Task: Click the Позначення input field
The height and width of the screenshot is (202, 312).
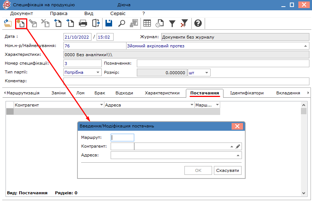Action: 223,64
